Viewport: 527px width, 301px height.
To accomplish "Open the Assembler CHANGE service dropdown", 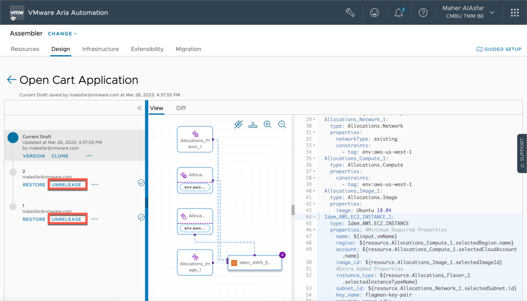I will coord(62,34).
